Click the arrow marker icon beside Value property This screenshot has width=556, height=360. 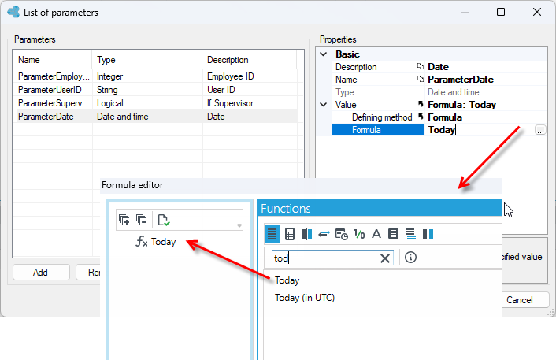click(421, 104)
